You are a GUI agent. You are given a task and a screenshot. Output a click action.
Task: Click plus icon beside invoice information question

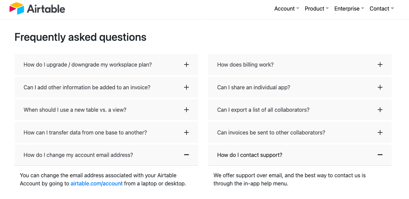(x=186, y=87)
